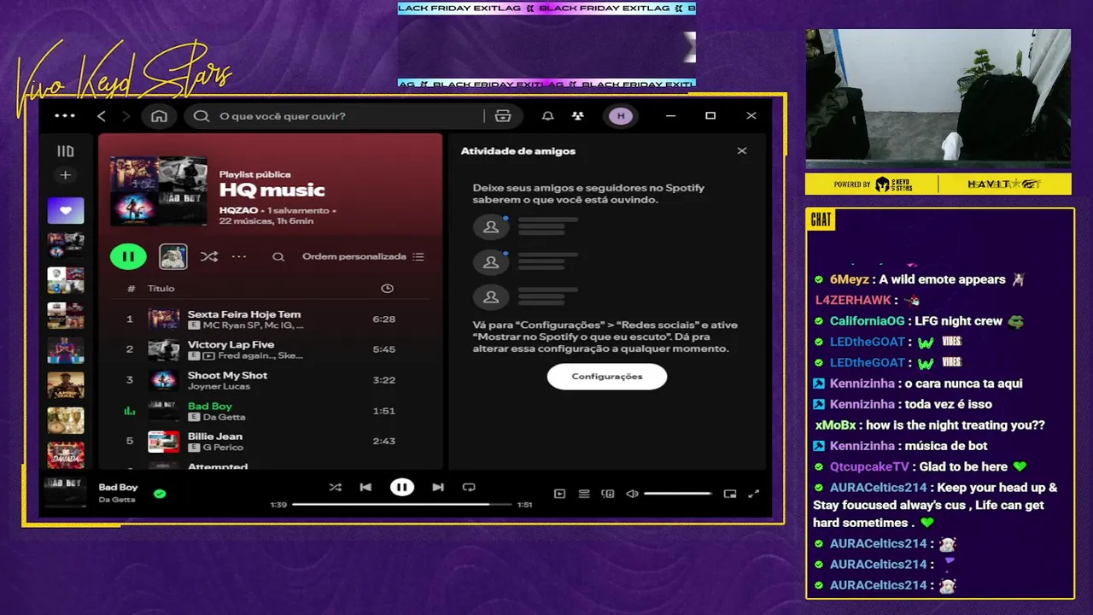Open the DANADA playlist thumbnail in the sidebar
Viewport: 1093px width, 615px height.
click(66, 454)
